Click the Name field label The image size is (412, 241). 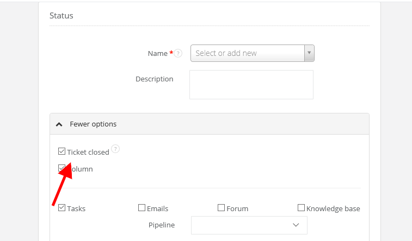tap(157, 53)
